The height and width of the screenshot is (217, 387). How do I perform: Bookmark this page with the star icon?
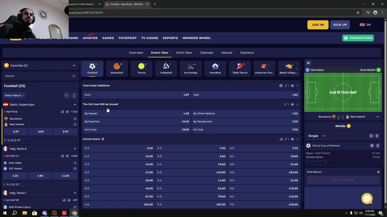(358, 13)
